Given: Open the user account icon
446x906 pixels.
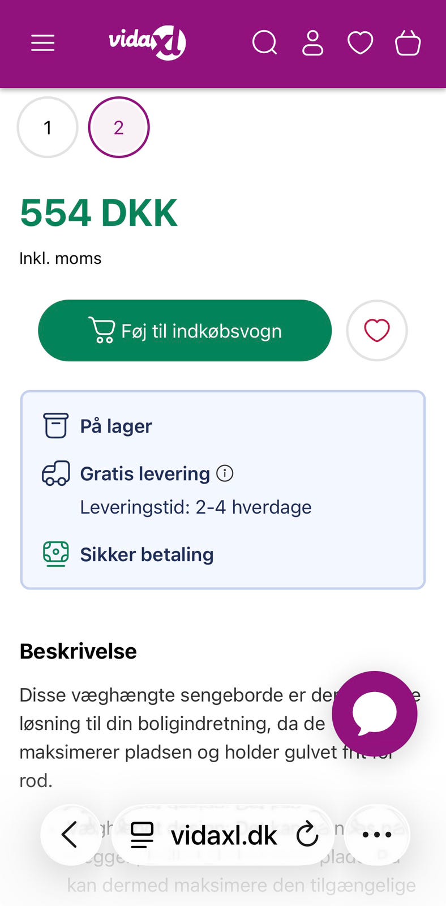Looking at the screenshot, I should 312,42.
